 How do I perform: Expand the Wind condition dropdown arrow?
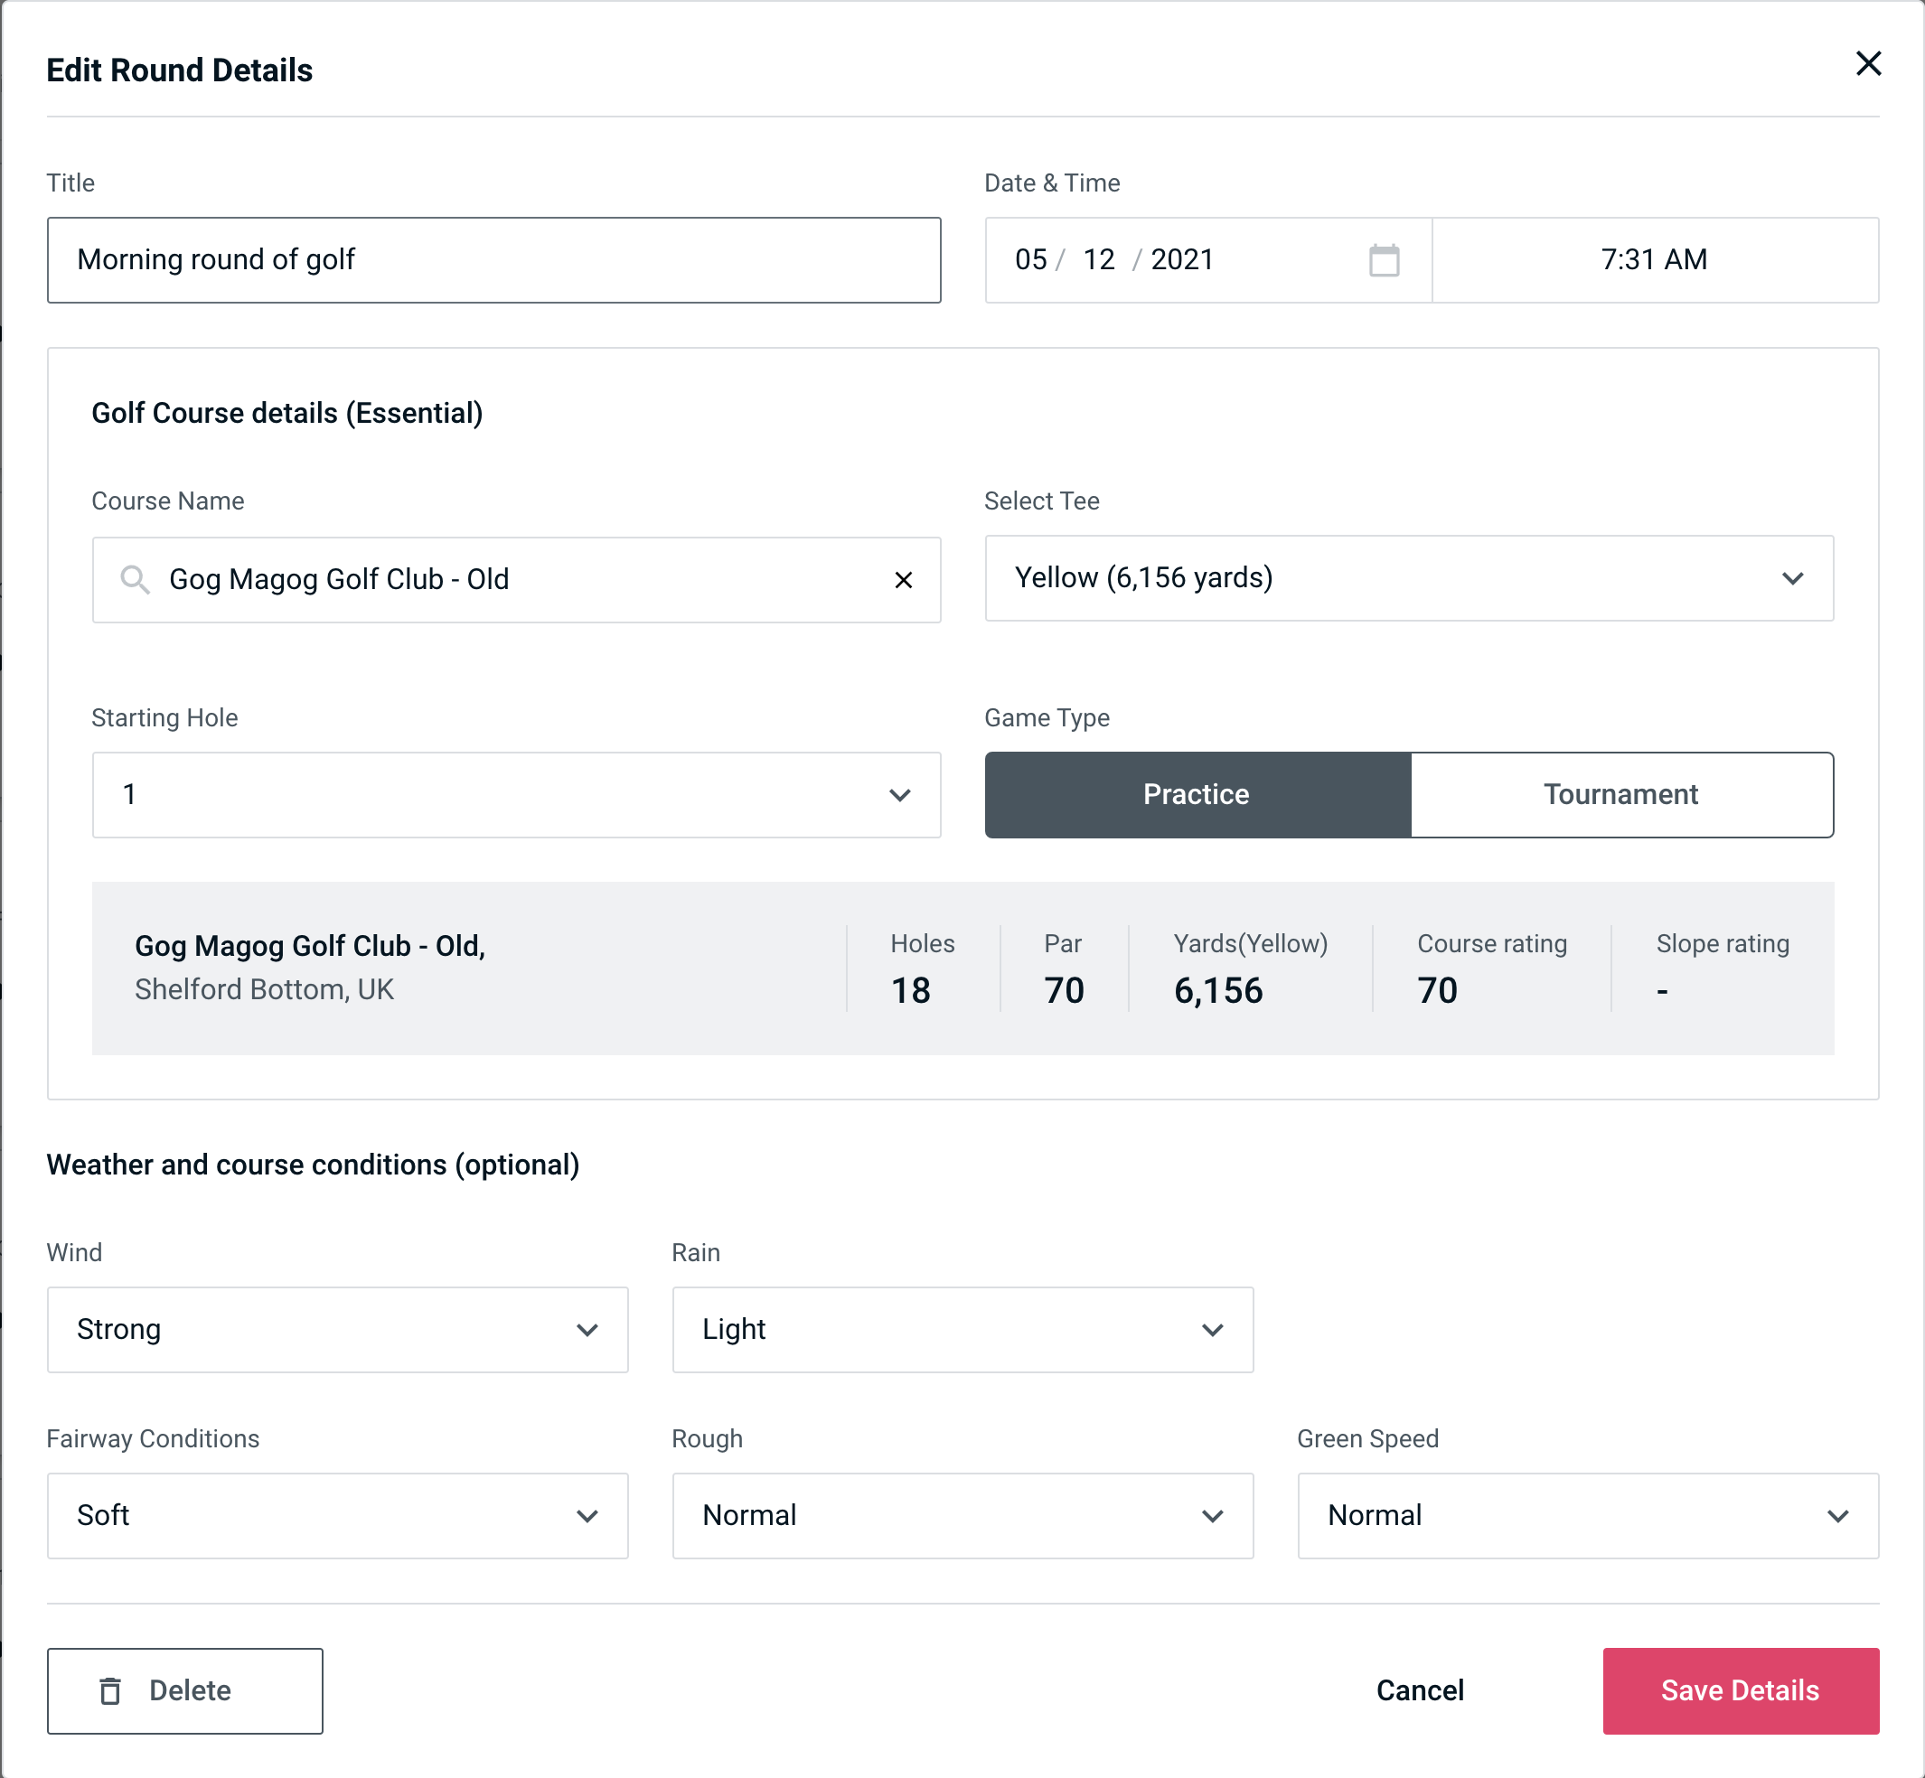point(588,1329)
